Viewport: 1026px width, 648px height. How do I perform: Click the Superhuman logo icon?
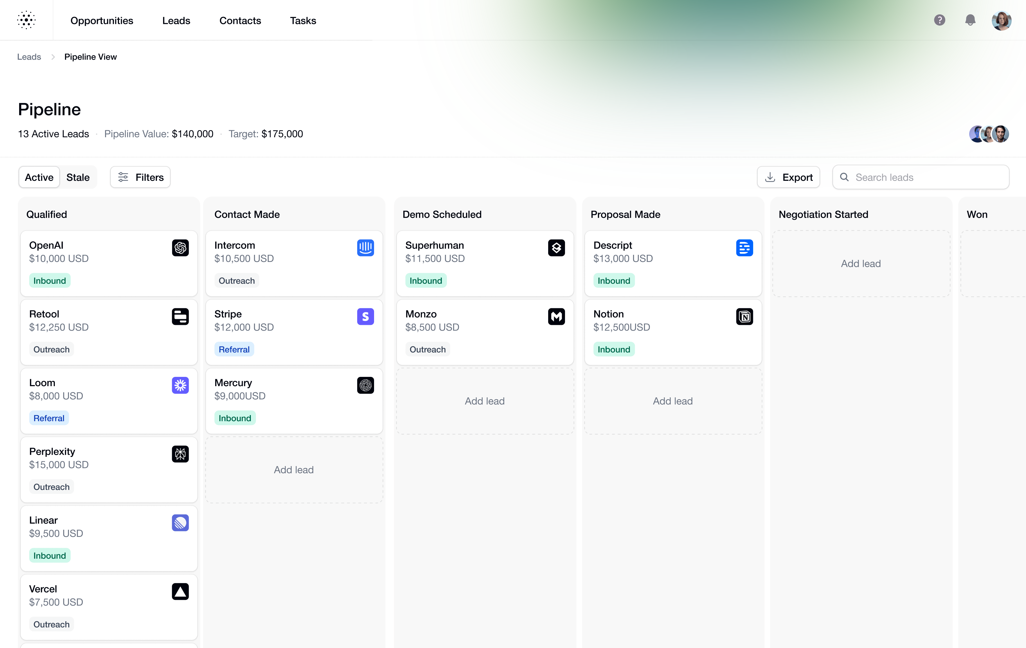(557, 247)
